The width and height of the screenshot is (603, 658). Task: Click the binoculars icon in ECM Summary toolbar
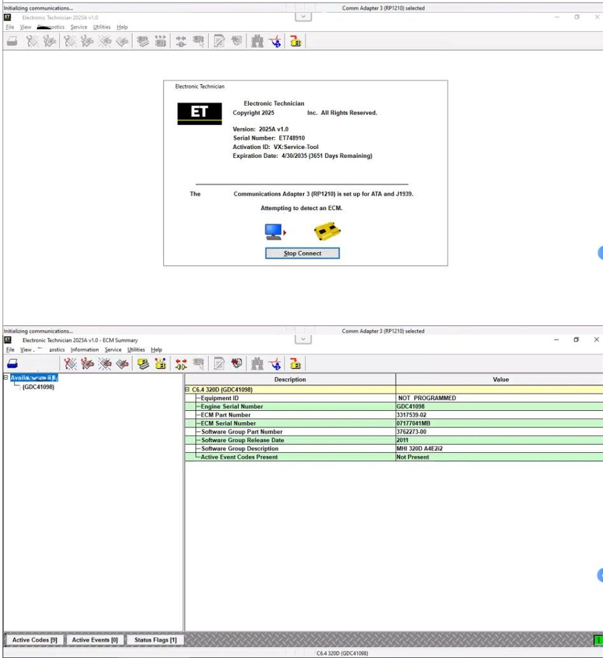click(257, 364)
